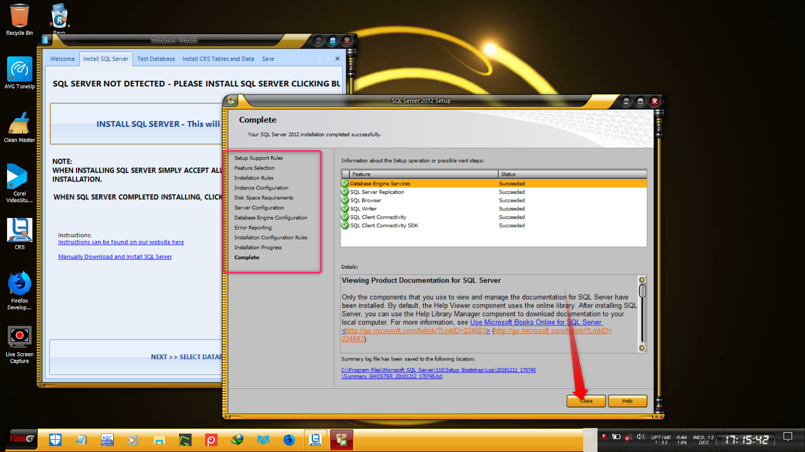Screen dimensions: 805x452
Task: Open Corel VideoStudio desktop shortcut
Action: 20,183
